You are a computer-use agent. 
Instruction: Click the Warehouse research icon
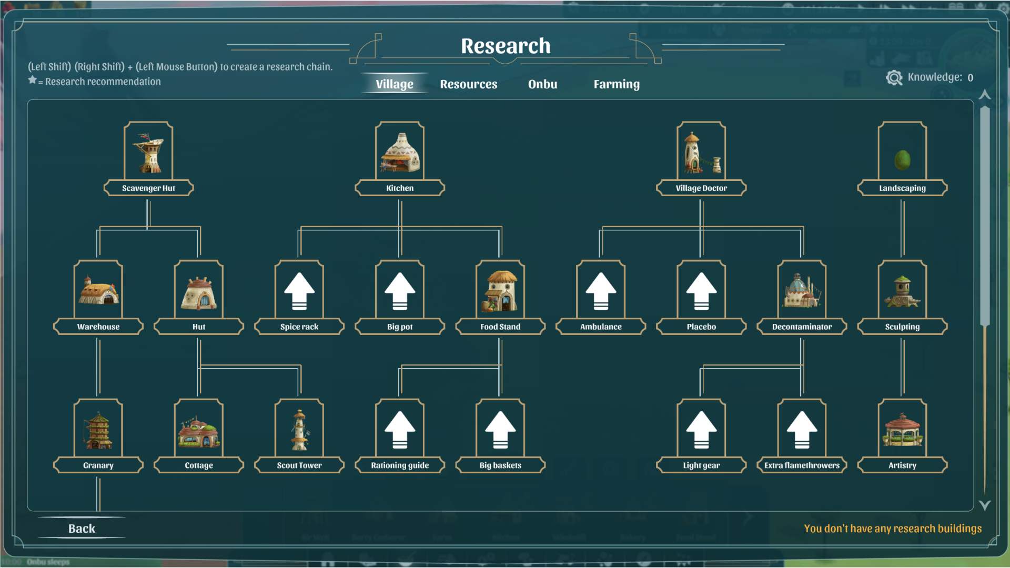click(x=98, y=291)
